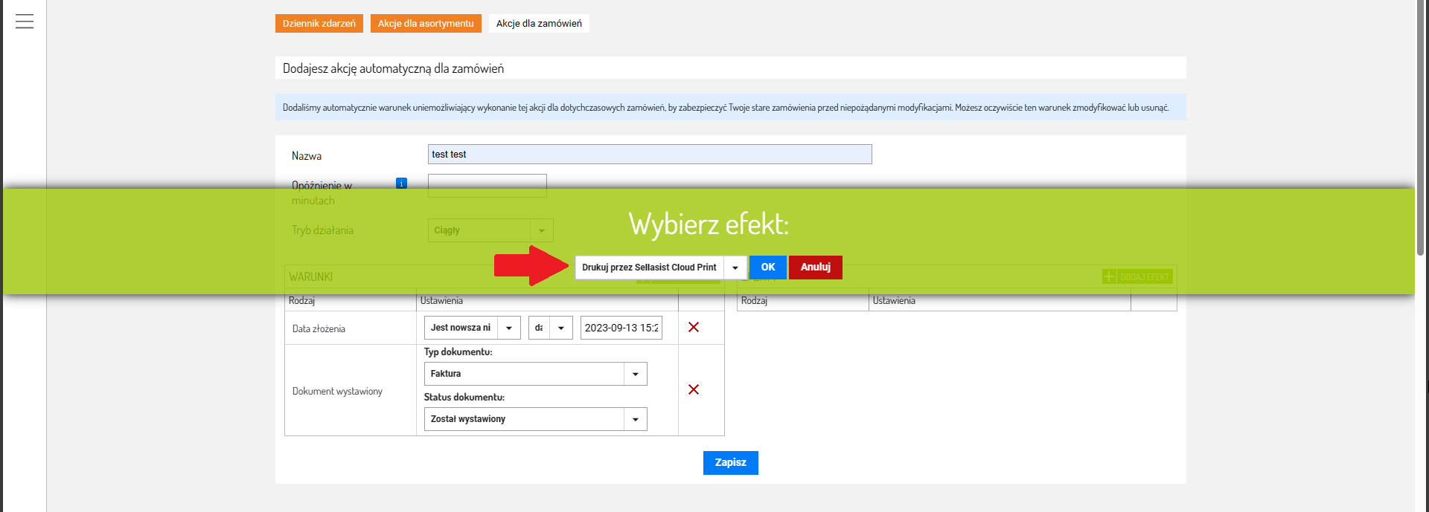The image size is (1429, 512).
Task: Click the info icon beside Opóźnienie w minutach
Action: 401,183
